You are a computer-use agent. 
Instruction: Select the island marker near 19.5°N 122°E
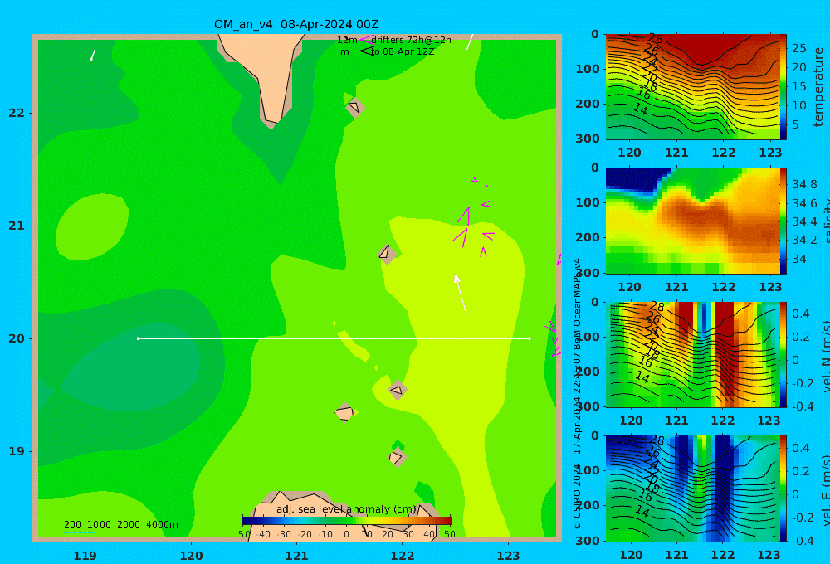click(397, 390)
